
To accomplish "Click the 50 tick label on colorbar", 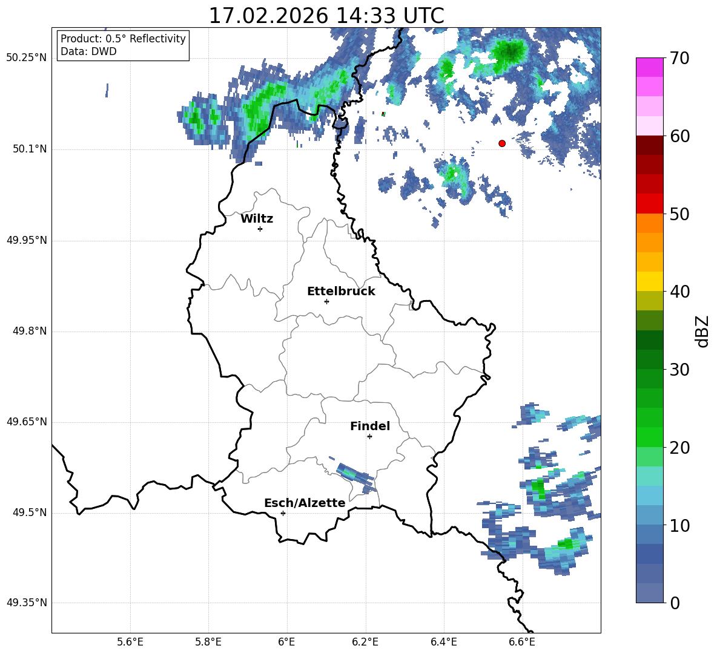I will pos(679,214).
